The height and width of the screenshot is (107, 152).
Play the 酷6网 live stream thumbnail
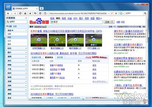pyautogui.click(x=75, y=40)
